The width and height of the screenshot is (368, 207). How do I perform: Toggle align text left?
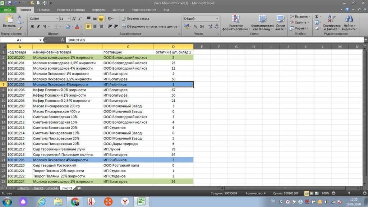point(88,27)
